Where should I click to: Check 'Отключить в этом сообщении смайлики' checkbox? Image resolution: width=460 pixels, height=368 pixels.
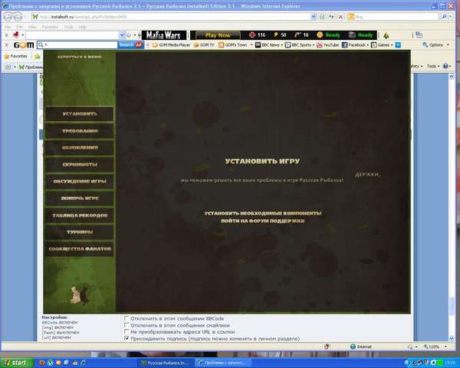[127, 324]
